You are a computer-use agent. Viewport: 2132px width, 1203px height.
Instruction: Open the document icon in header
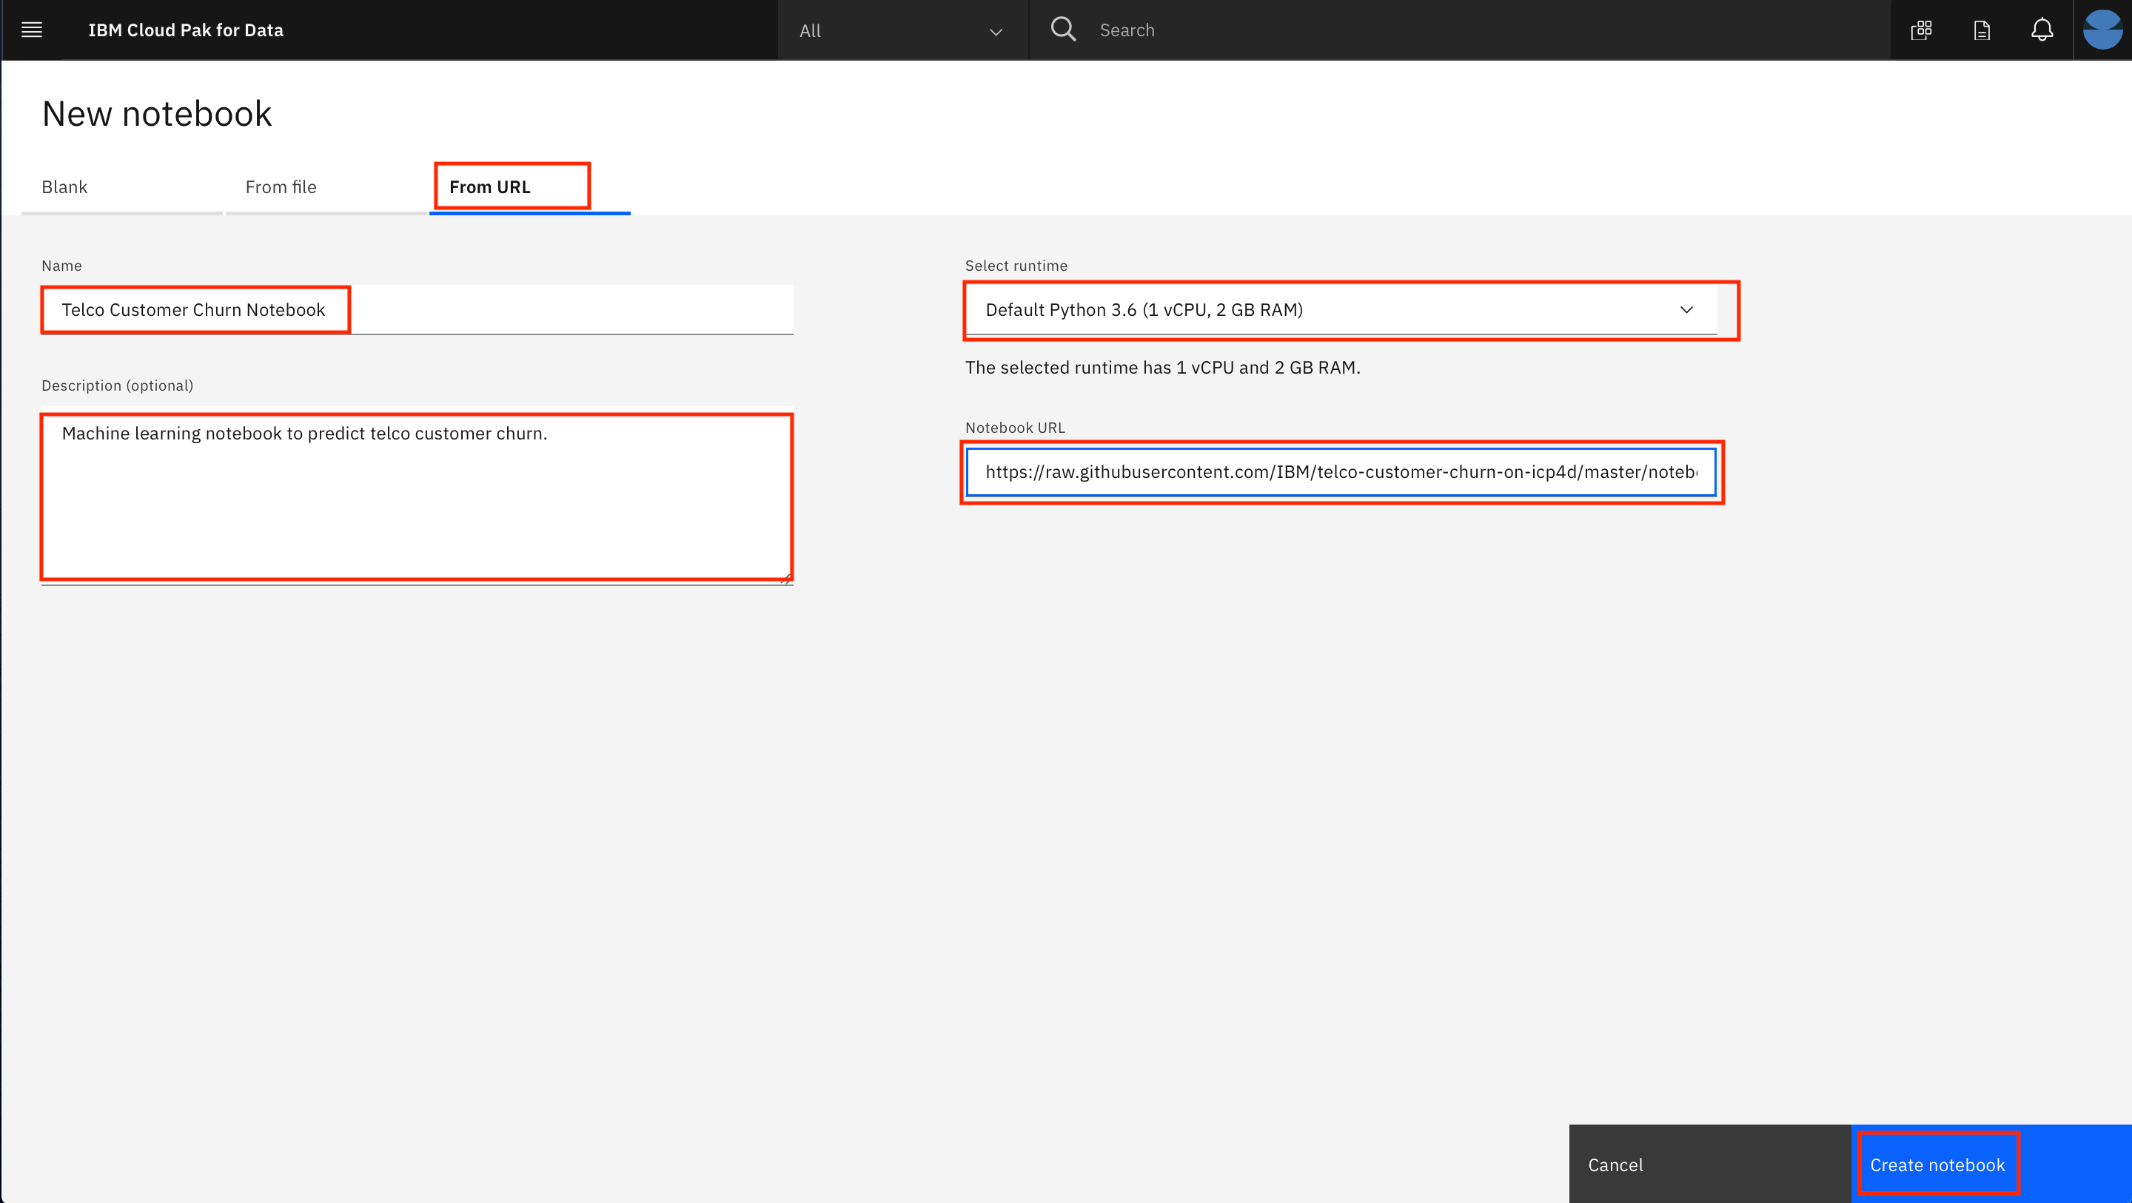pyautogui.click(x=1982, y=30)
